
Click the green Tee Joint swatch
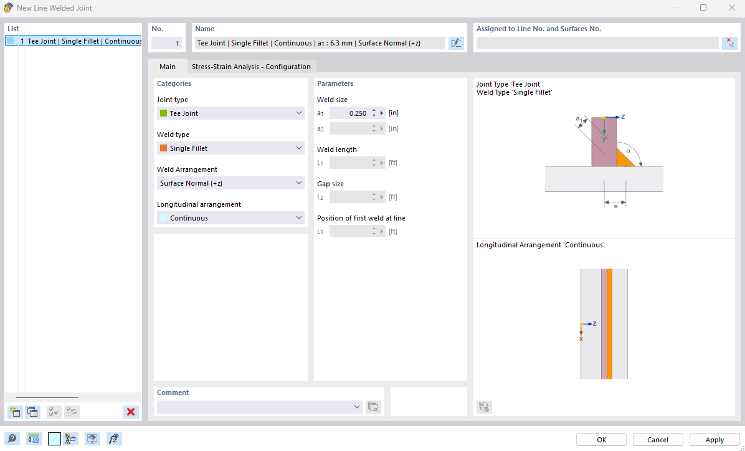coord(163,113)
